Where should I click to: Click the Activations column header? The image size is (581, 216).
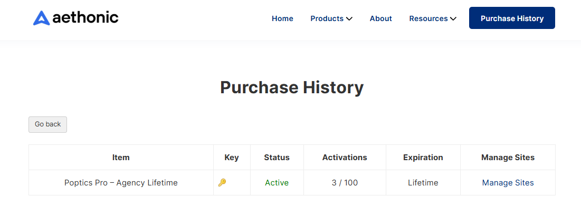[x=345, y=157]
